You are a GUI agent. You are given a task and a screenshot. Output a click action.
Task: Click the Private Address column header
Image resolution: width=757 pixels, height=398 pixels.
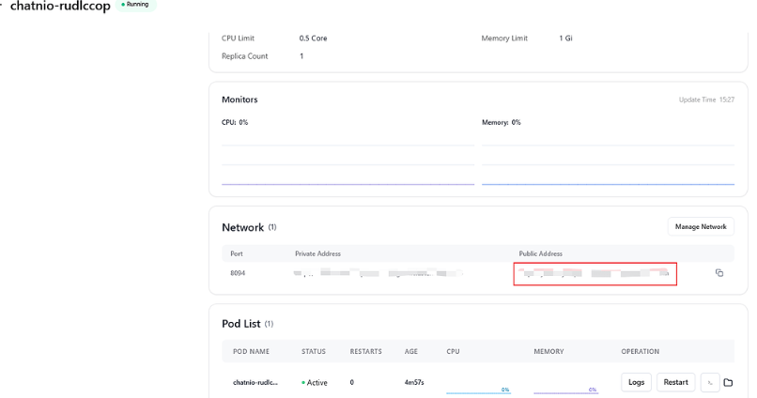317,253
